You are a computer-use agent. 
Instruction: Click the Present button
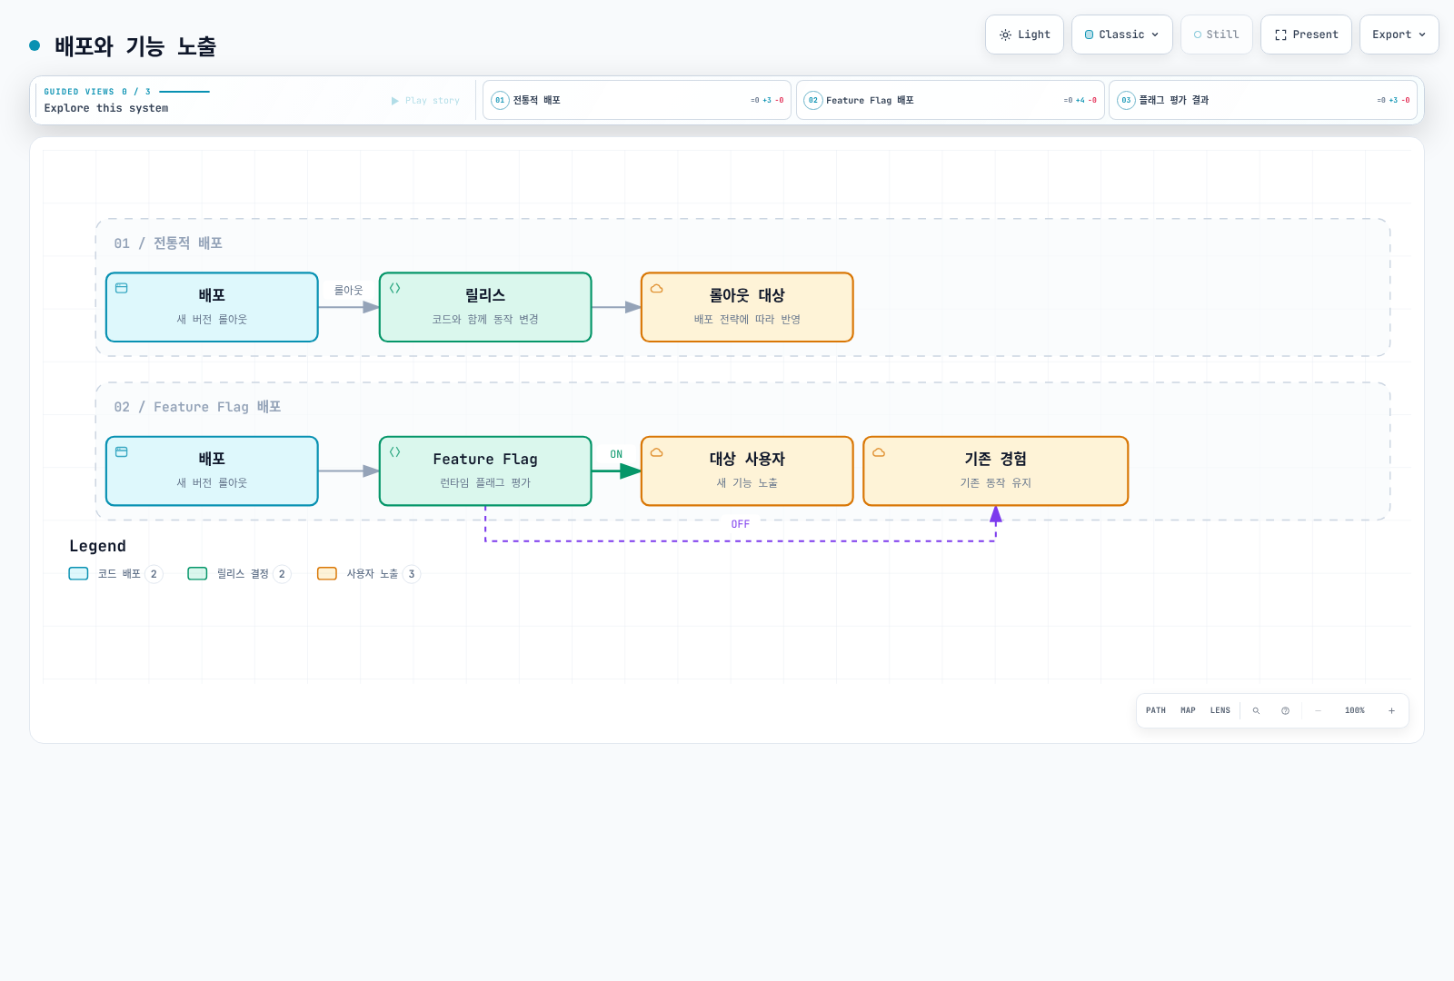(x=1306, y=35)
